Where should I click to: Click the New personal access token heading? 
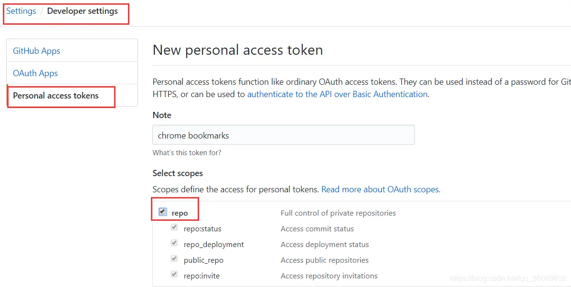(238, 50)
